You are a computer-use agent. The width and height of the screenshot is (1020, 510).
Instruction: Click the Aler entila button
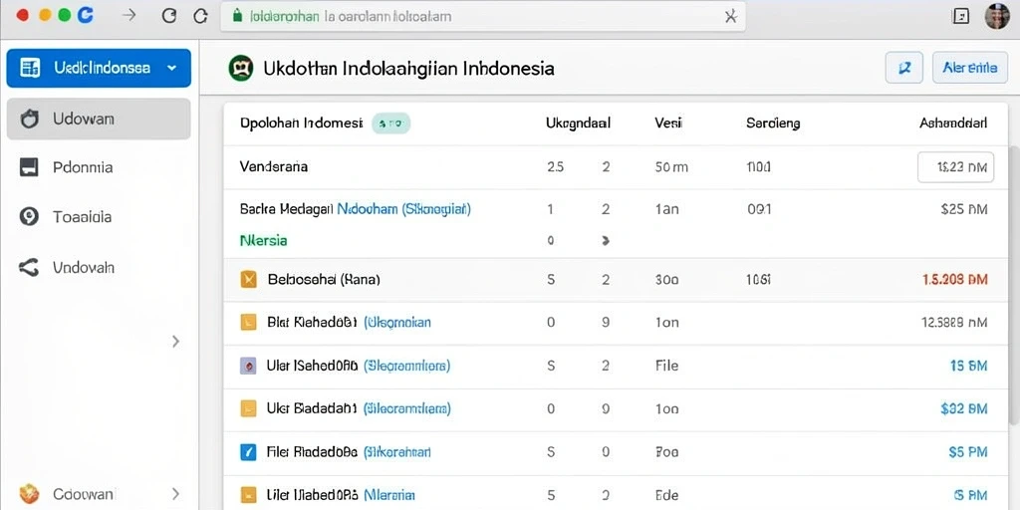(x=970, y=68)
